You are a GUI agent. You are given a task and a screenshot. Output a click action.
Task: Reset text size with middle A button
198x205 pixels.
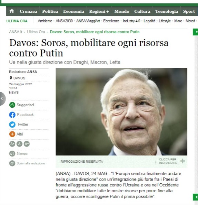tap(19, 144)
